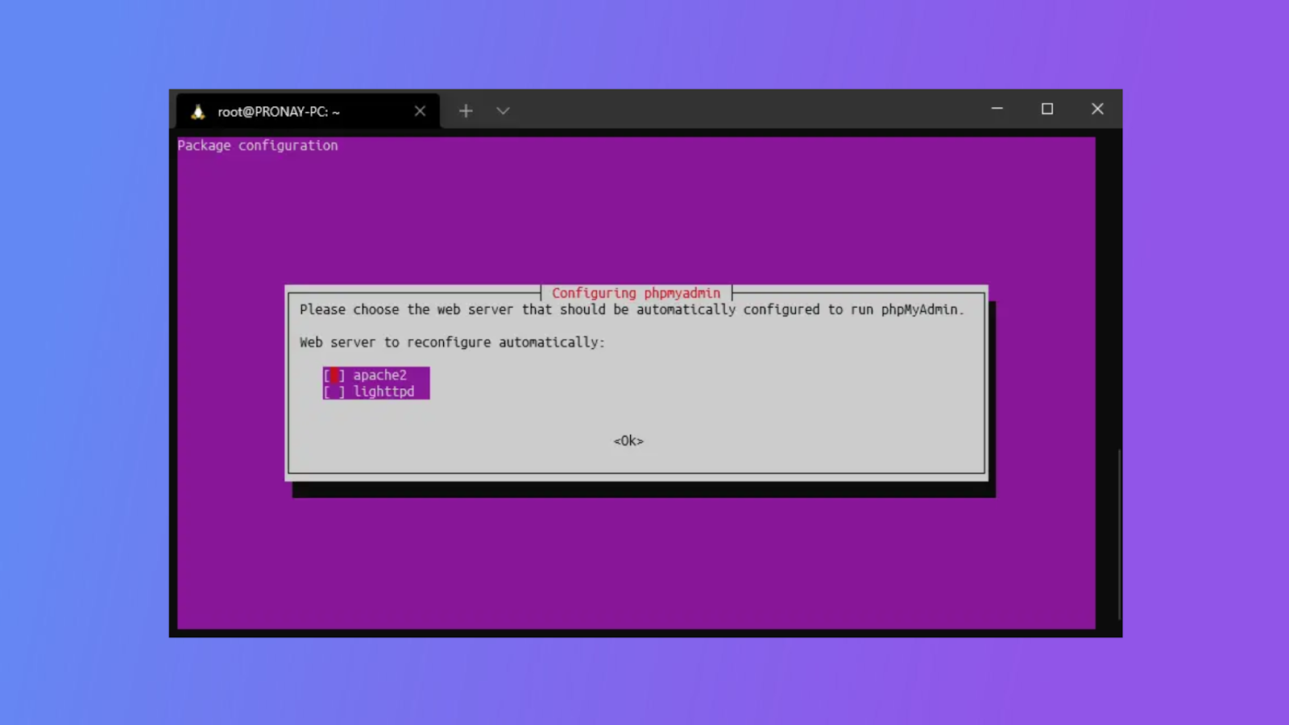
Task: Check the lighttpd web server option
Action: pyautogui.click(x=375, y=391)
